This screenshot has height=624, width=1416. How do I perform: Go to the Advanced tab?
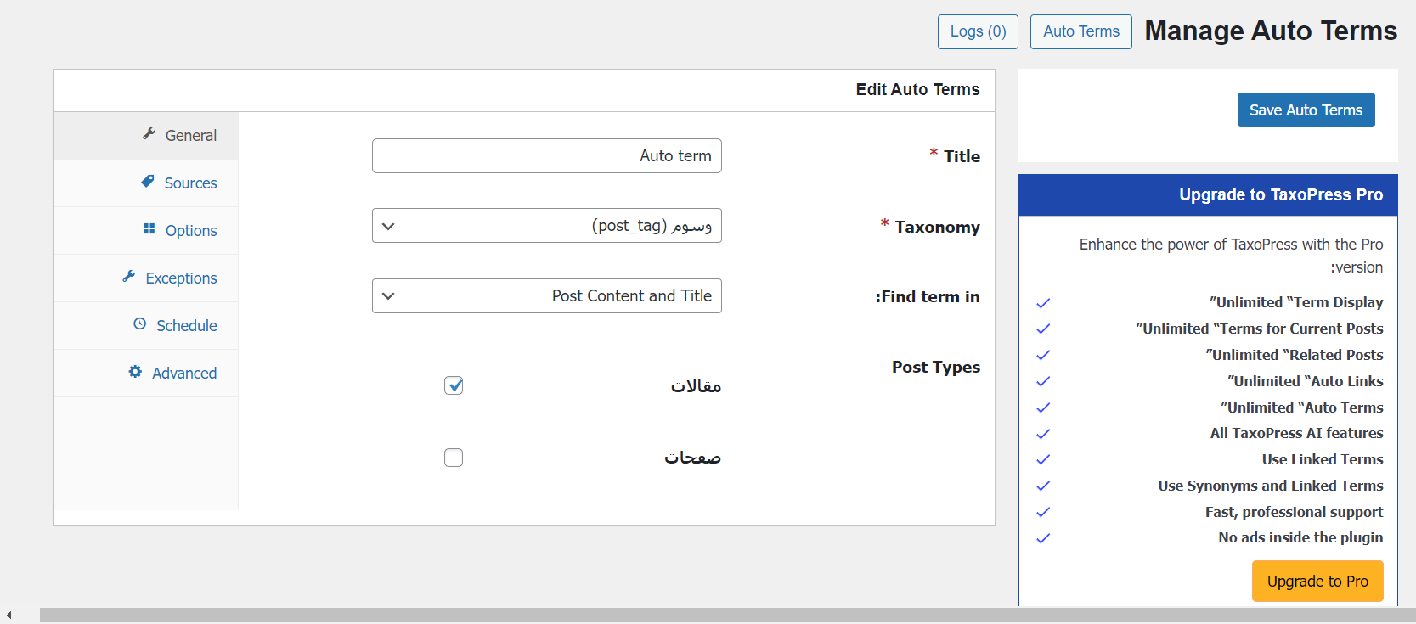(183, 374)
